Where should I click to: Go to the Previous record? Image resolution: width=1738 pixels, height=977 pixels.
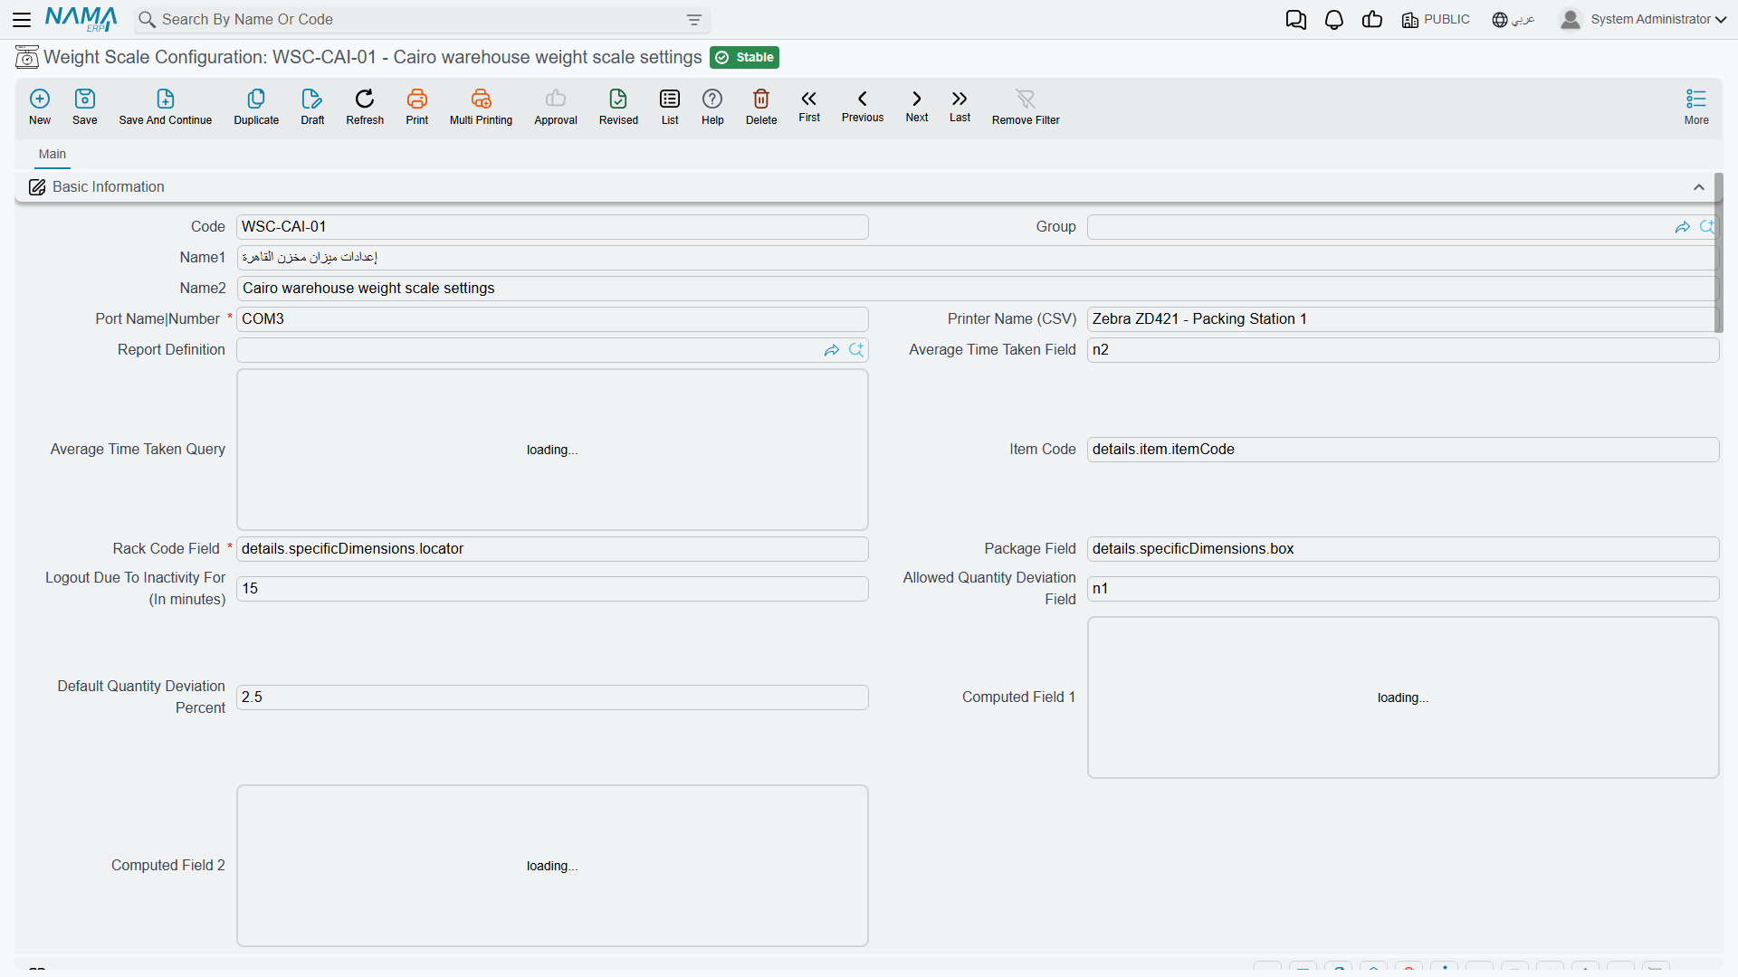pyautogui.click(x=863, y=105)
